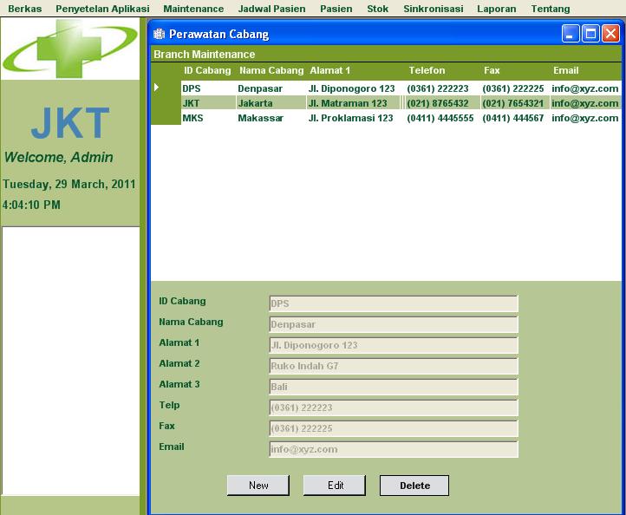Image resolution: width=626 pixels, height=515 pixels.
Task: Click the Fax input field in form
Action: point(394,428)
